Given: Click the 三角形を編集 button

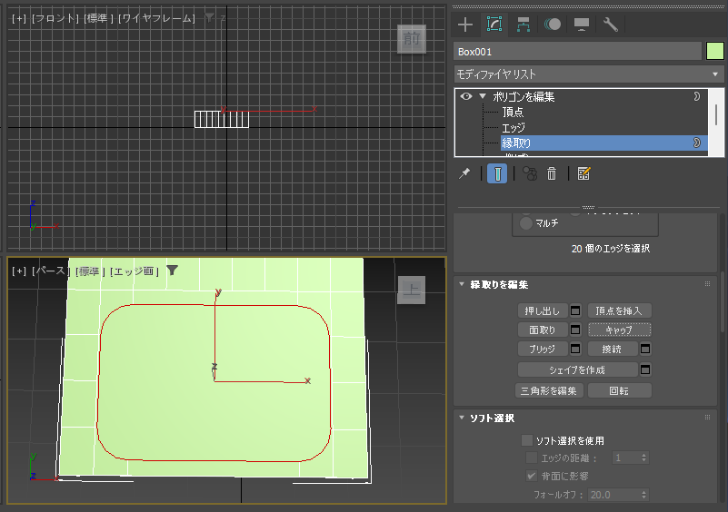Looking at the screenshot, I should 549,390.
